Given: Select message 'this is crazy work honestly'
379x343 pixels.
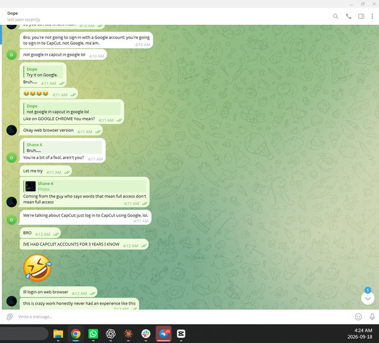Looking at the screenshot, I should point(79,303).
